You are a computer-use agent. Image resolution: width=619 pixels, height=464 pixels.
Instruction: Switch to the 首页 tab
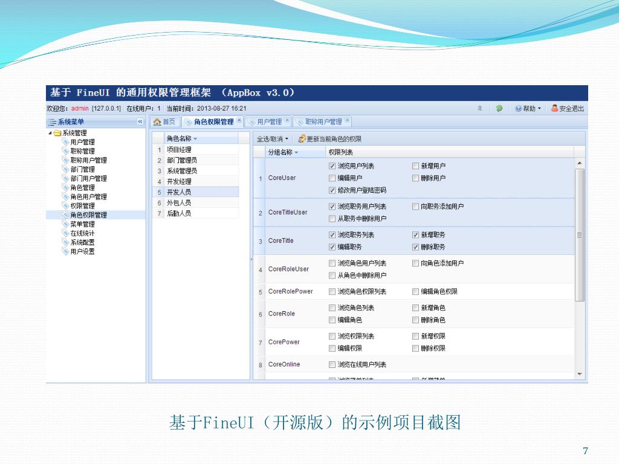tap(164, 121)
